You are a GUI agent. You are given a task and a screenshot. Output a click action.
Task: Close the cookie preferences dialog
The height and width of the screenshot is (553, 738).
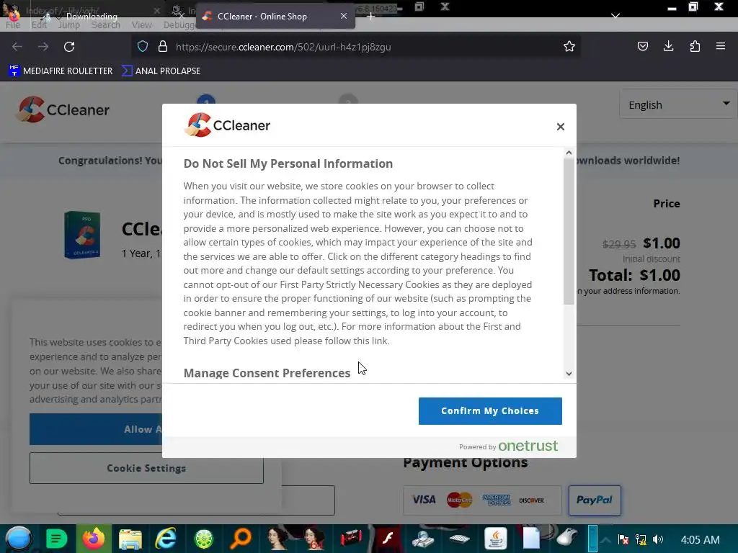[x=560, y=127]
